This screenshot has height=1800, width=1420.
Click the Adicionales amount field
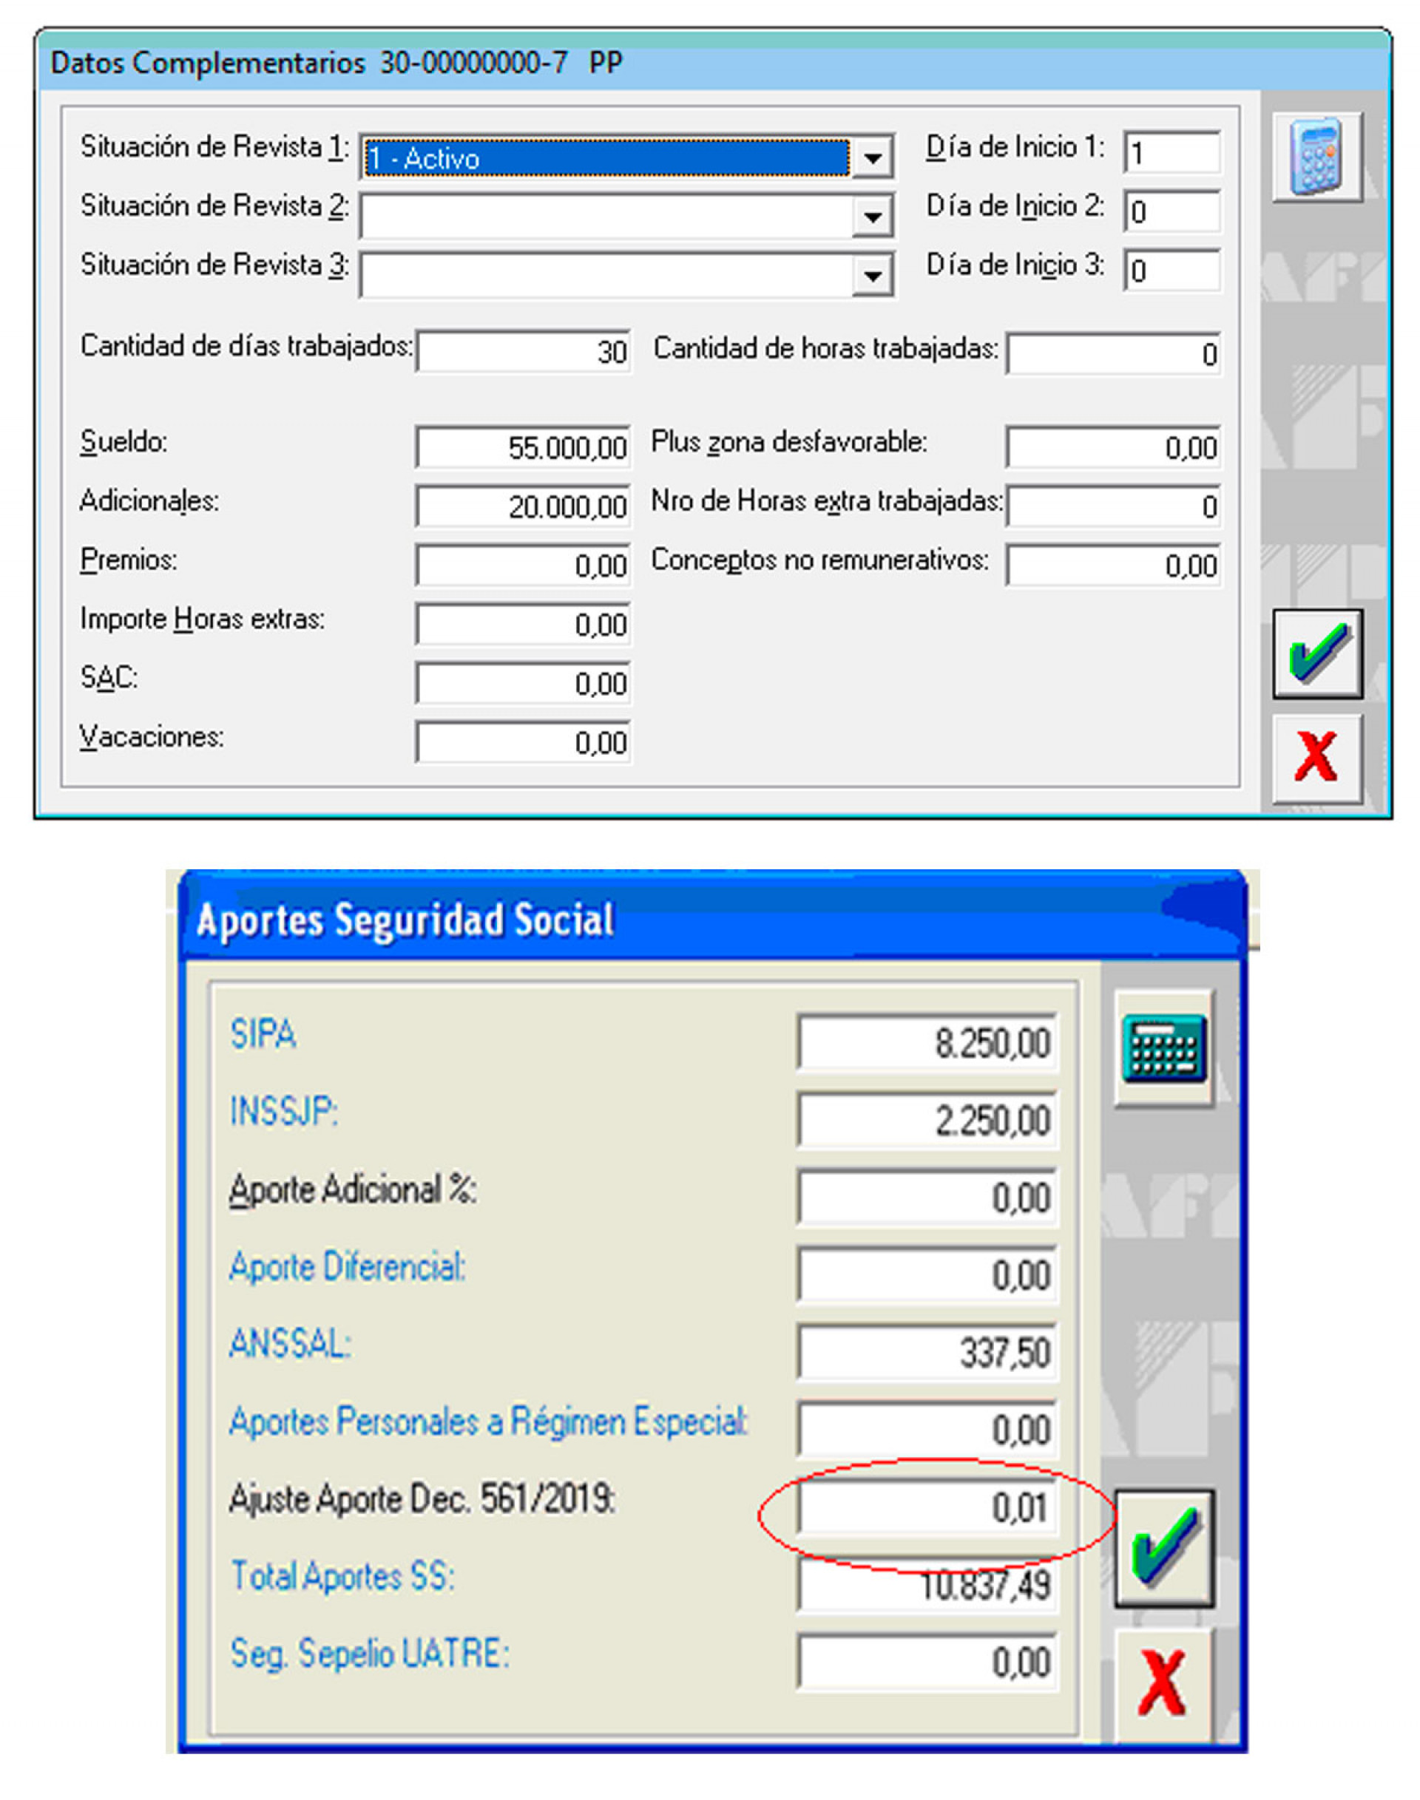point(523,506)
